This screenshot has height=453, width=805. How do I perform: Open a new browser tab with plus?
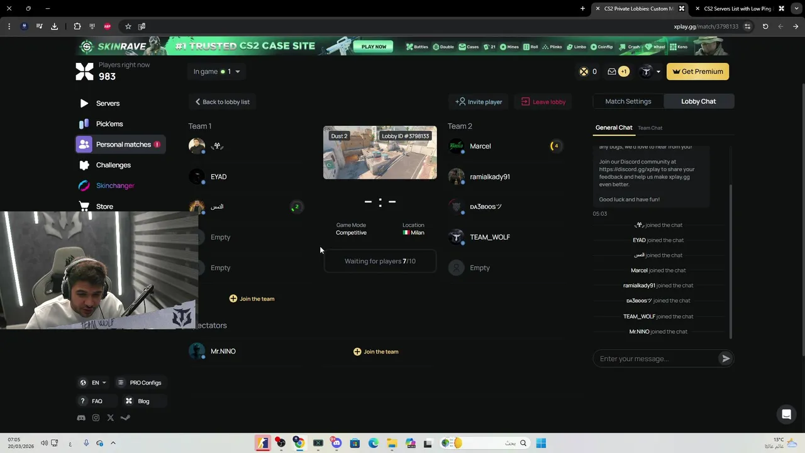582,9
